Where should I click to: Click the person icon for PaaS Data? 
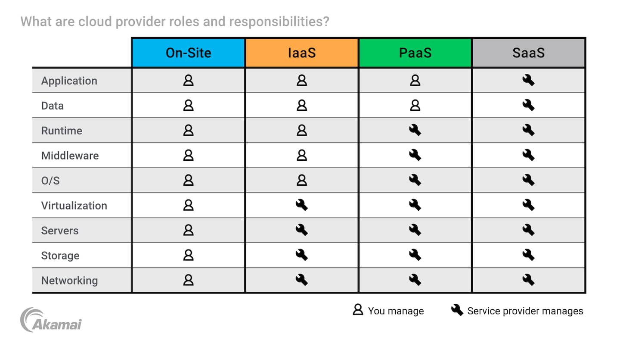pos(415,106)
